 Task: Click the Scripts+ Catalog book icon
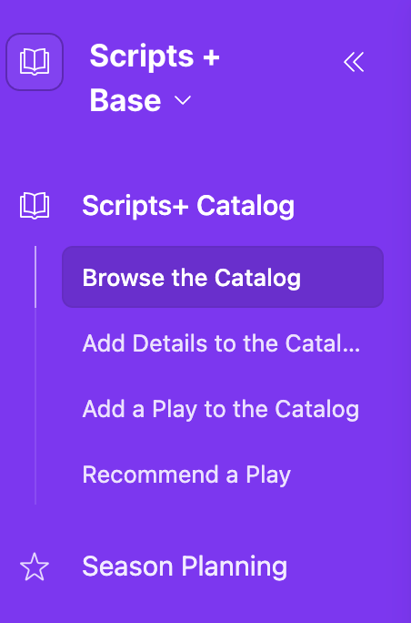[x=35, y=206]
